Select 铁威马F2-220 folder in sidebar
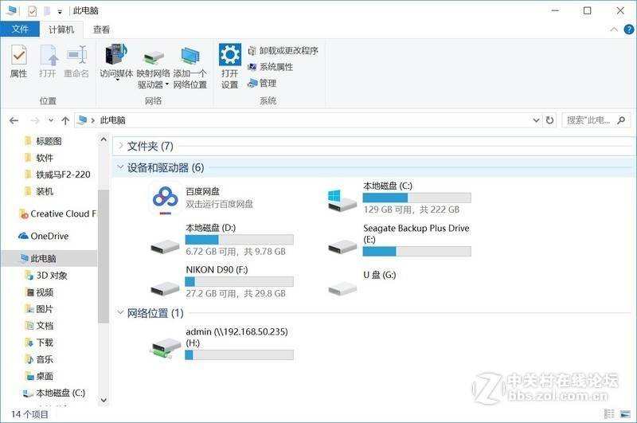 [57, 174]
